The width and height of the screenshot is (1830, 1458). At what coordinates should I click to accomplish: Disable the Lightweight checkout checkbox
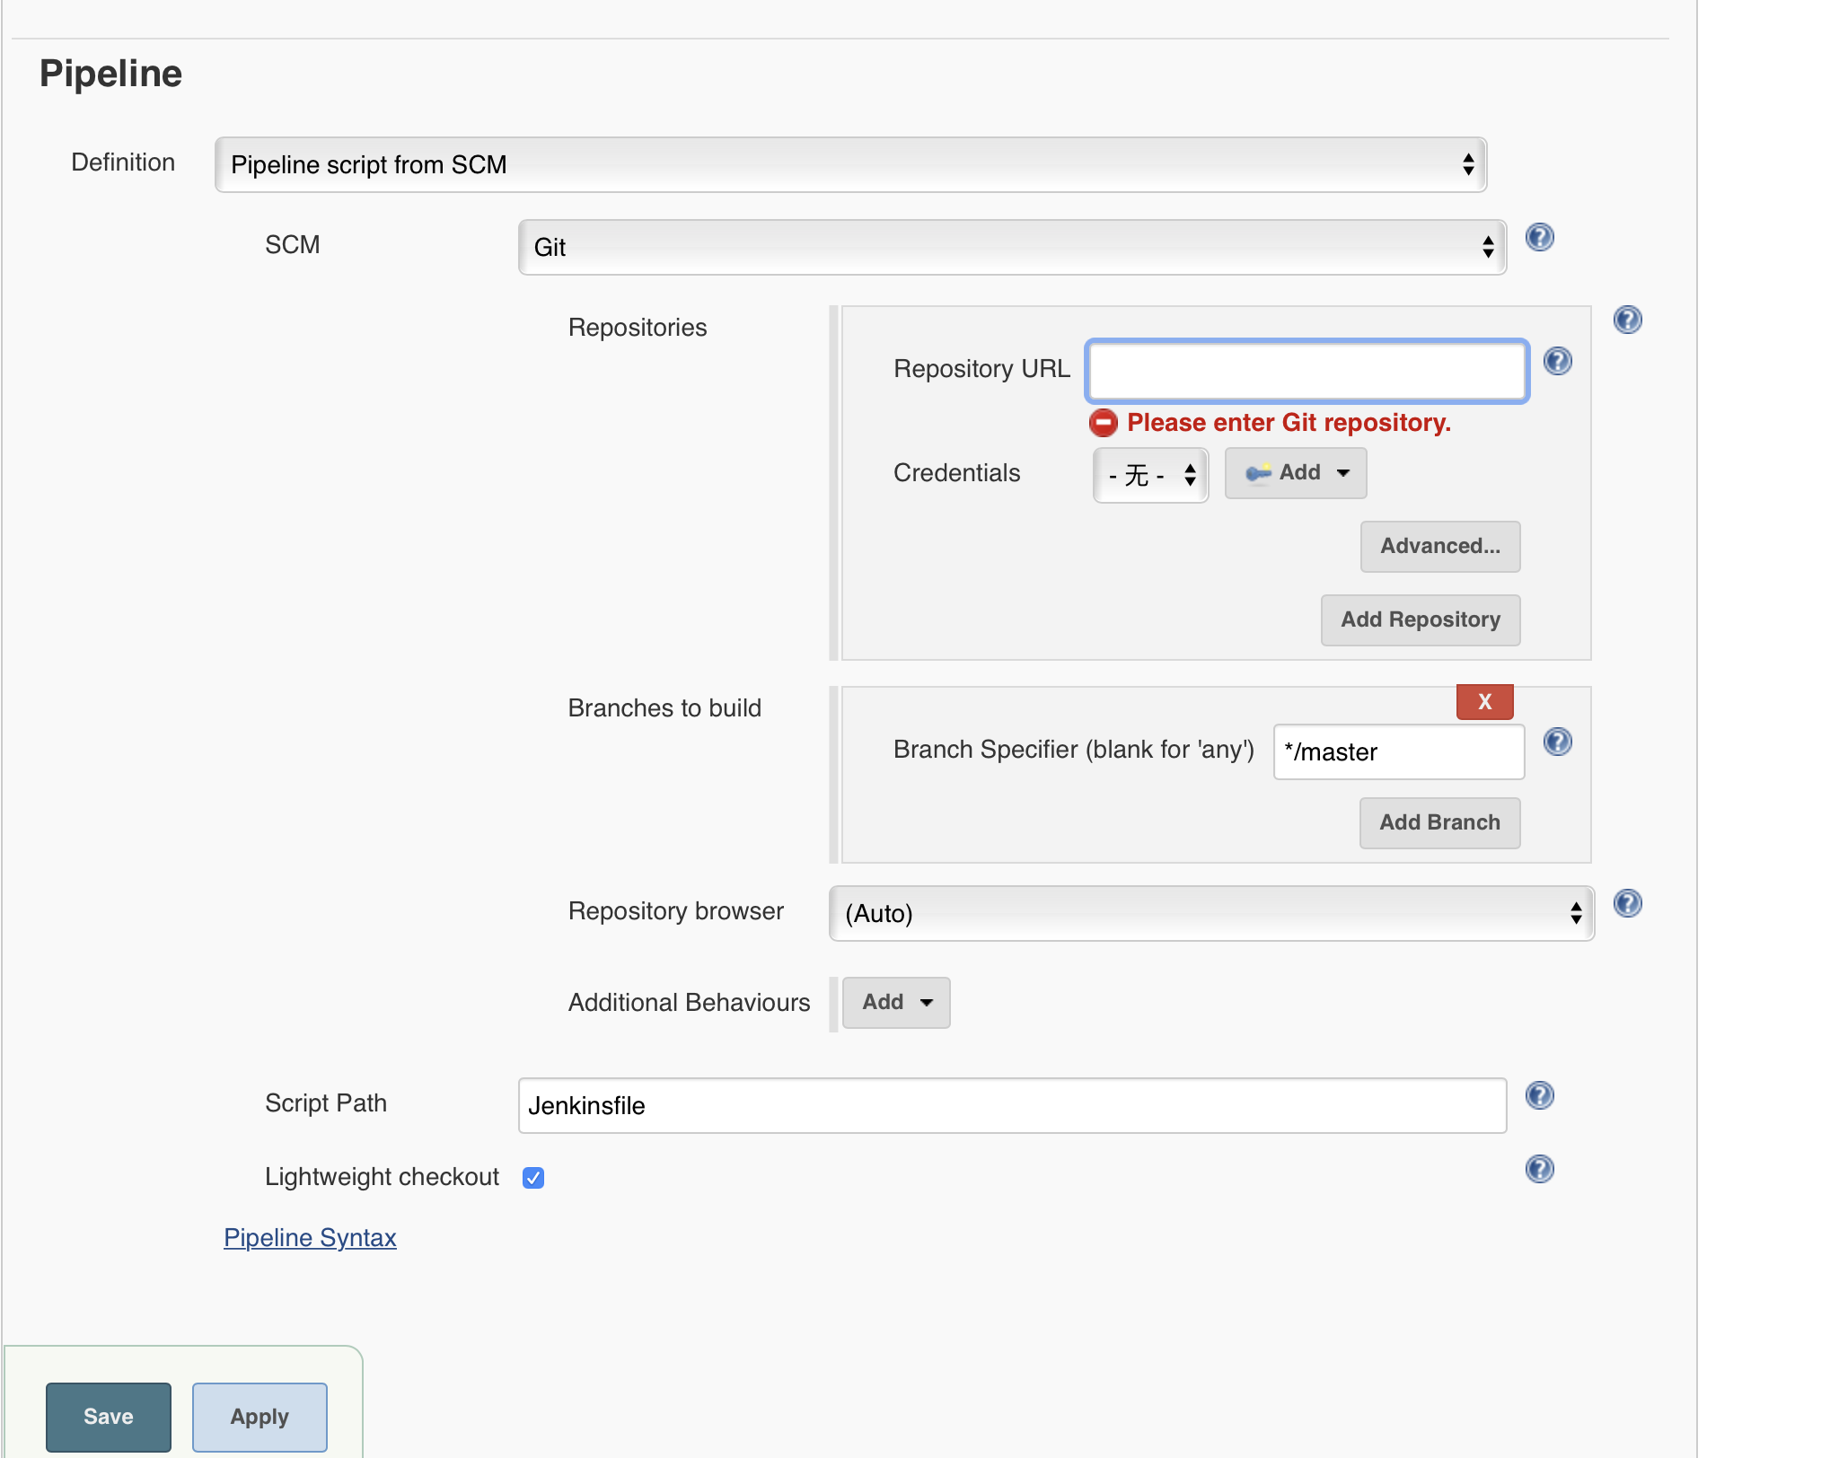pos(533,1177)
